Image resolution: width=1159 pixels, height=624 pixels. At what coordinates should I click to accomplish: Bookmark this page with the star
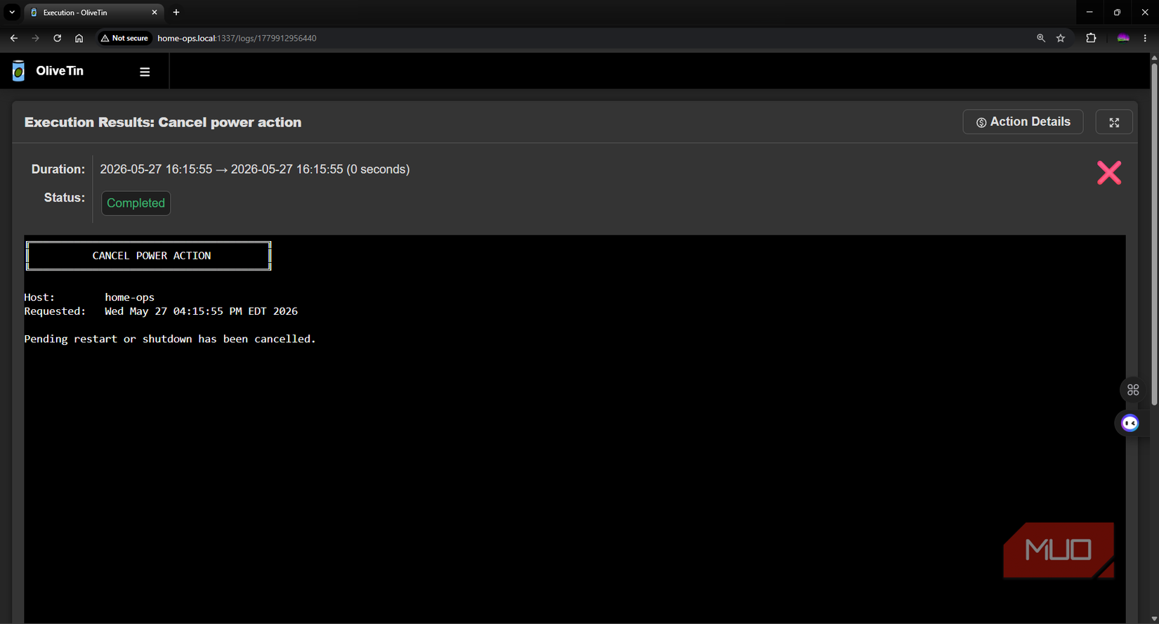pyautogui.click(x=1061, y=38)
